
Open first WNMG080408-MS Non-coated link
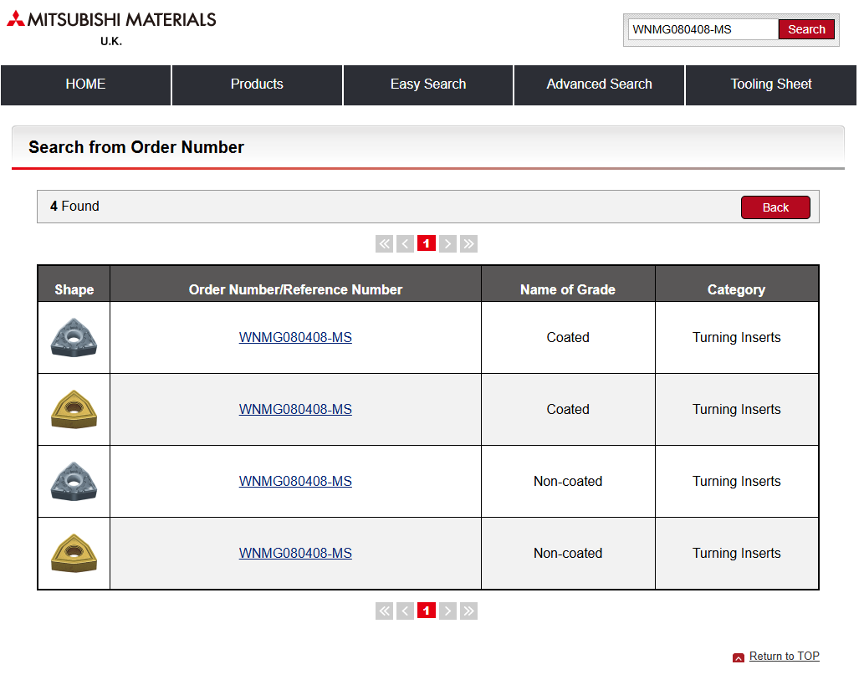pyautogui.click(x=295, y=481)
